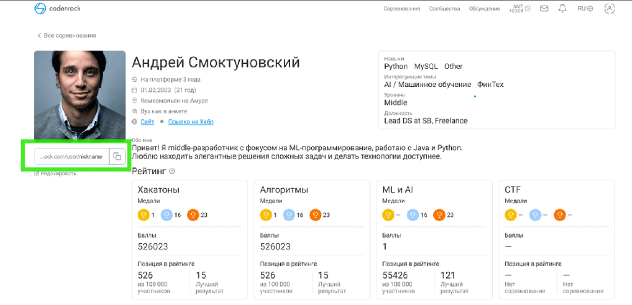Viewport: 632px width, 305px height.
Task: Click the codenrock logo icon
Action: click(x=40, y=9)
